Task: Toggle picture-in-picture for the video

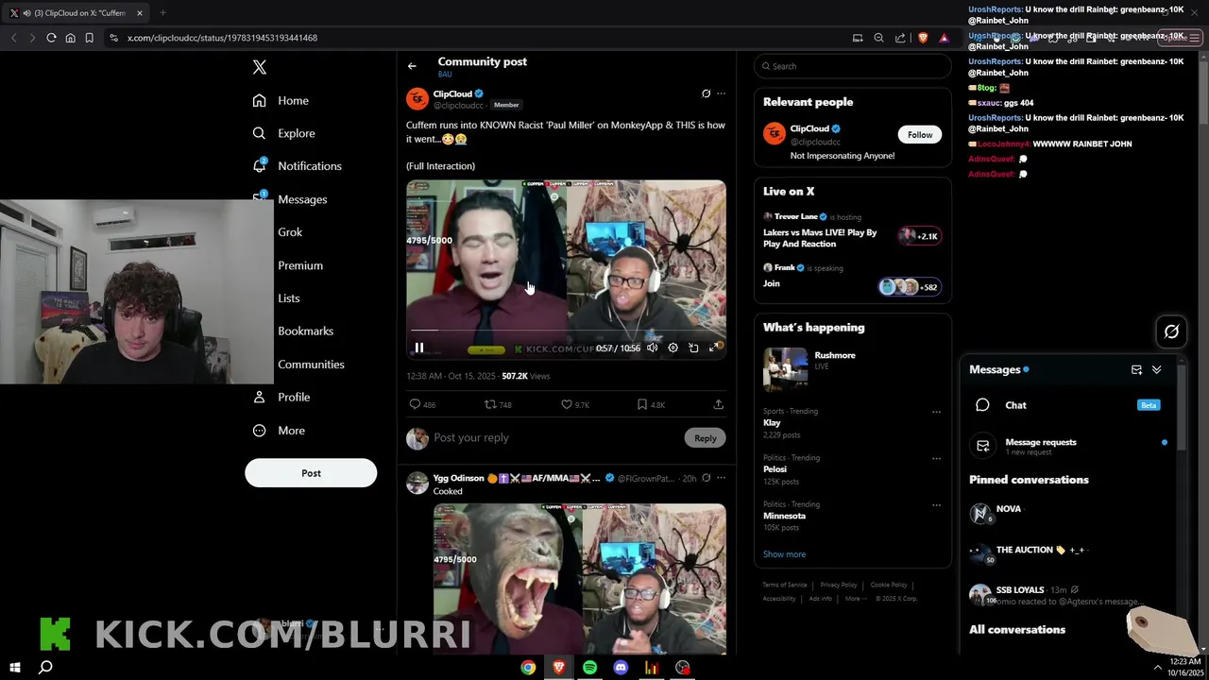Action: pyautogui.click(x=693, y=348)
